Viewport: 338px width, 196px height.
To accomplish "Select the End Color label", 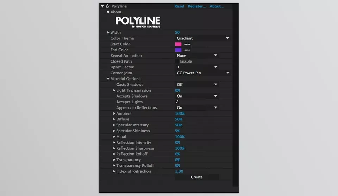I will tap(119, 50).
